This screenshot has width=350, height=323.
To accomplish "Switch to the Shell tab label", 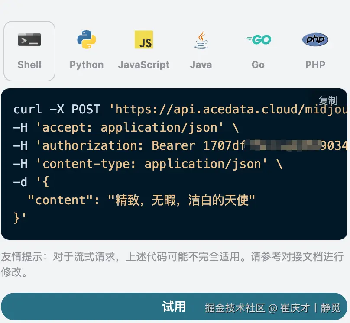I will tap(29, 65).
